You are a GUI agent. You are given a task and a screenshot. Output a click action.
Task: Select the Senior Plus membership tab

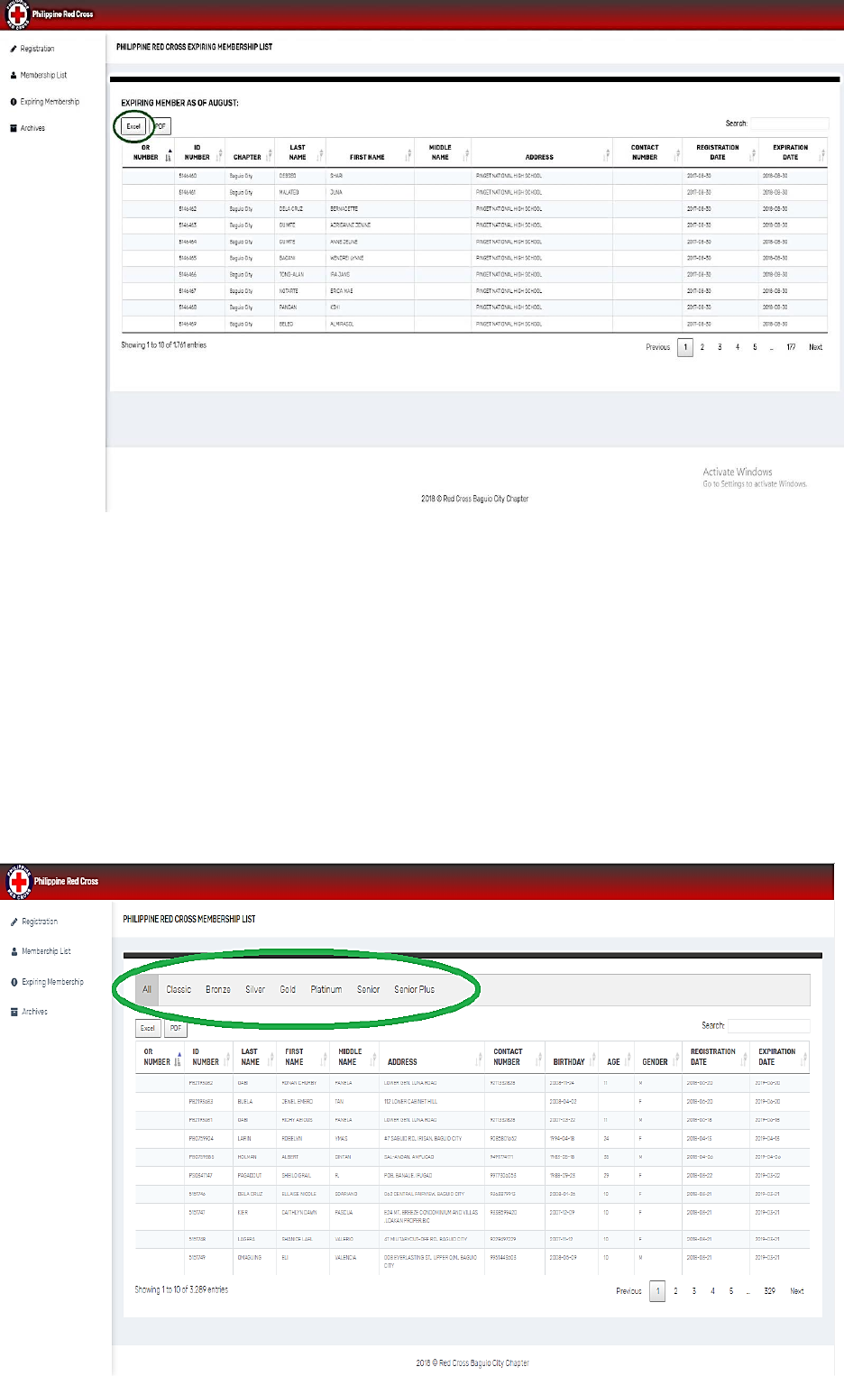click(414, 989)
